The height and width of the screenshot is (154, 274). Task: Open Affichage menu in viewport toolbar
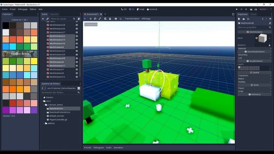[146, 19]
